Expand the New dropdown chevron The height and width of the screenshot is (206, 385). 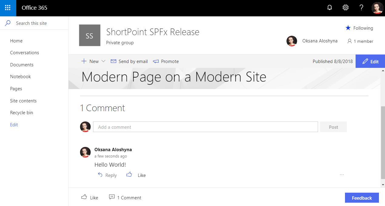tap(103, 61)
